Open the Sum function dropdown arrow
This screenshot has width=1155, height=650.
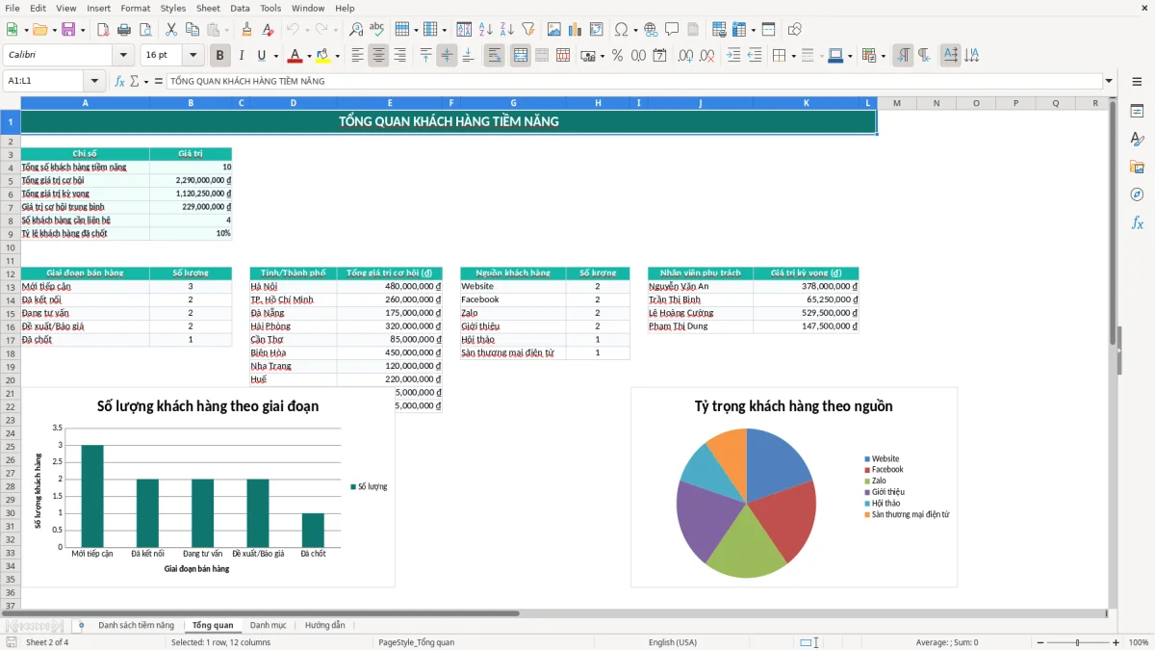146,81
